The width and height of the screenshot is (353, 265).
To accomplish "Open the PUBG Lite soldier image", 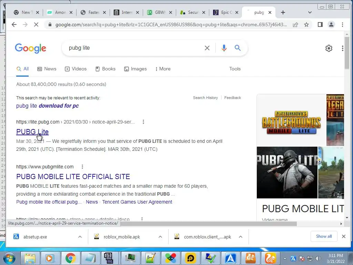I will 287,173.
